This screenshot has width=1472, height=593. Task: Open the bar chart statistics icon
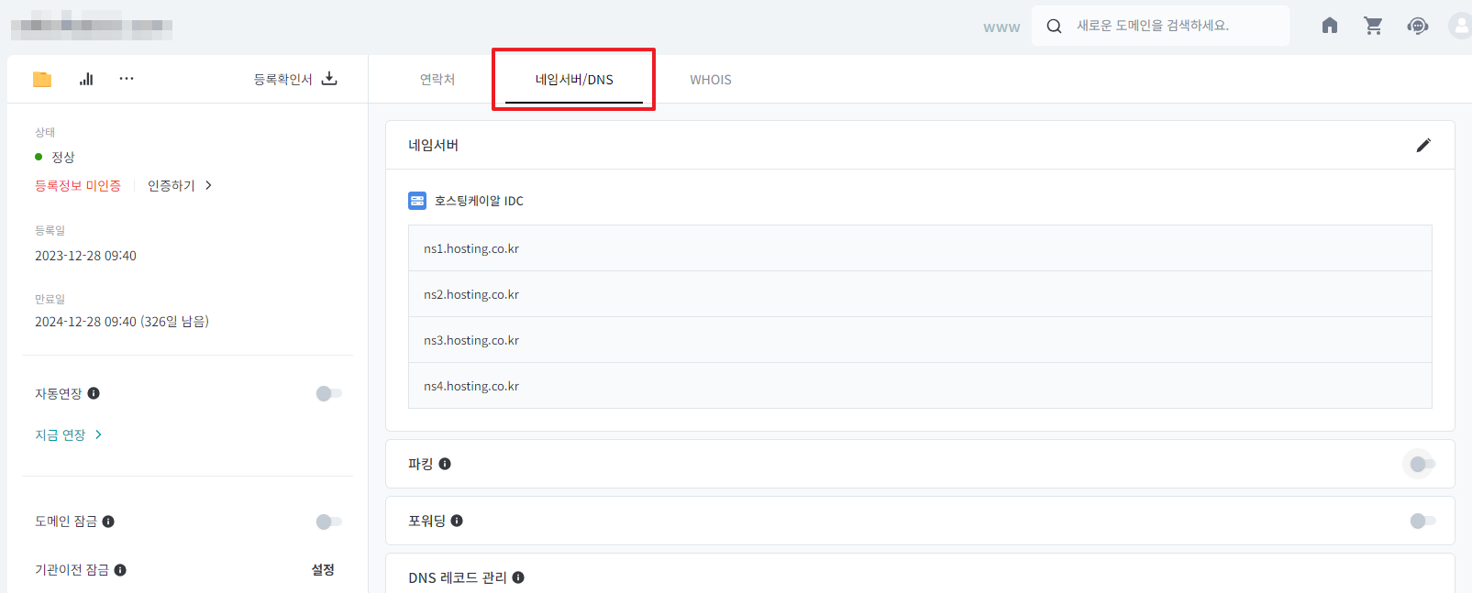[x=86, y=80]
